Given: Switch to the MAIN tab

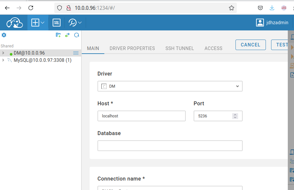Looking at the screenshot, I should 93,48.
